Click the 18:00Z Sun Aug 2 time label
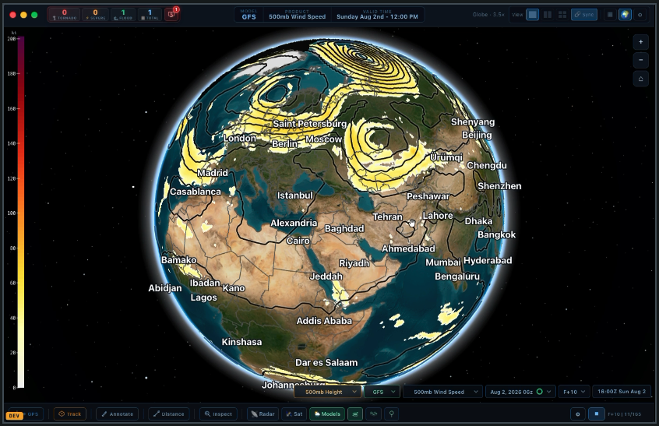 (621, 392)
